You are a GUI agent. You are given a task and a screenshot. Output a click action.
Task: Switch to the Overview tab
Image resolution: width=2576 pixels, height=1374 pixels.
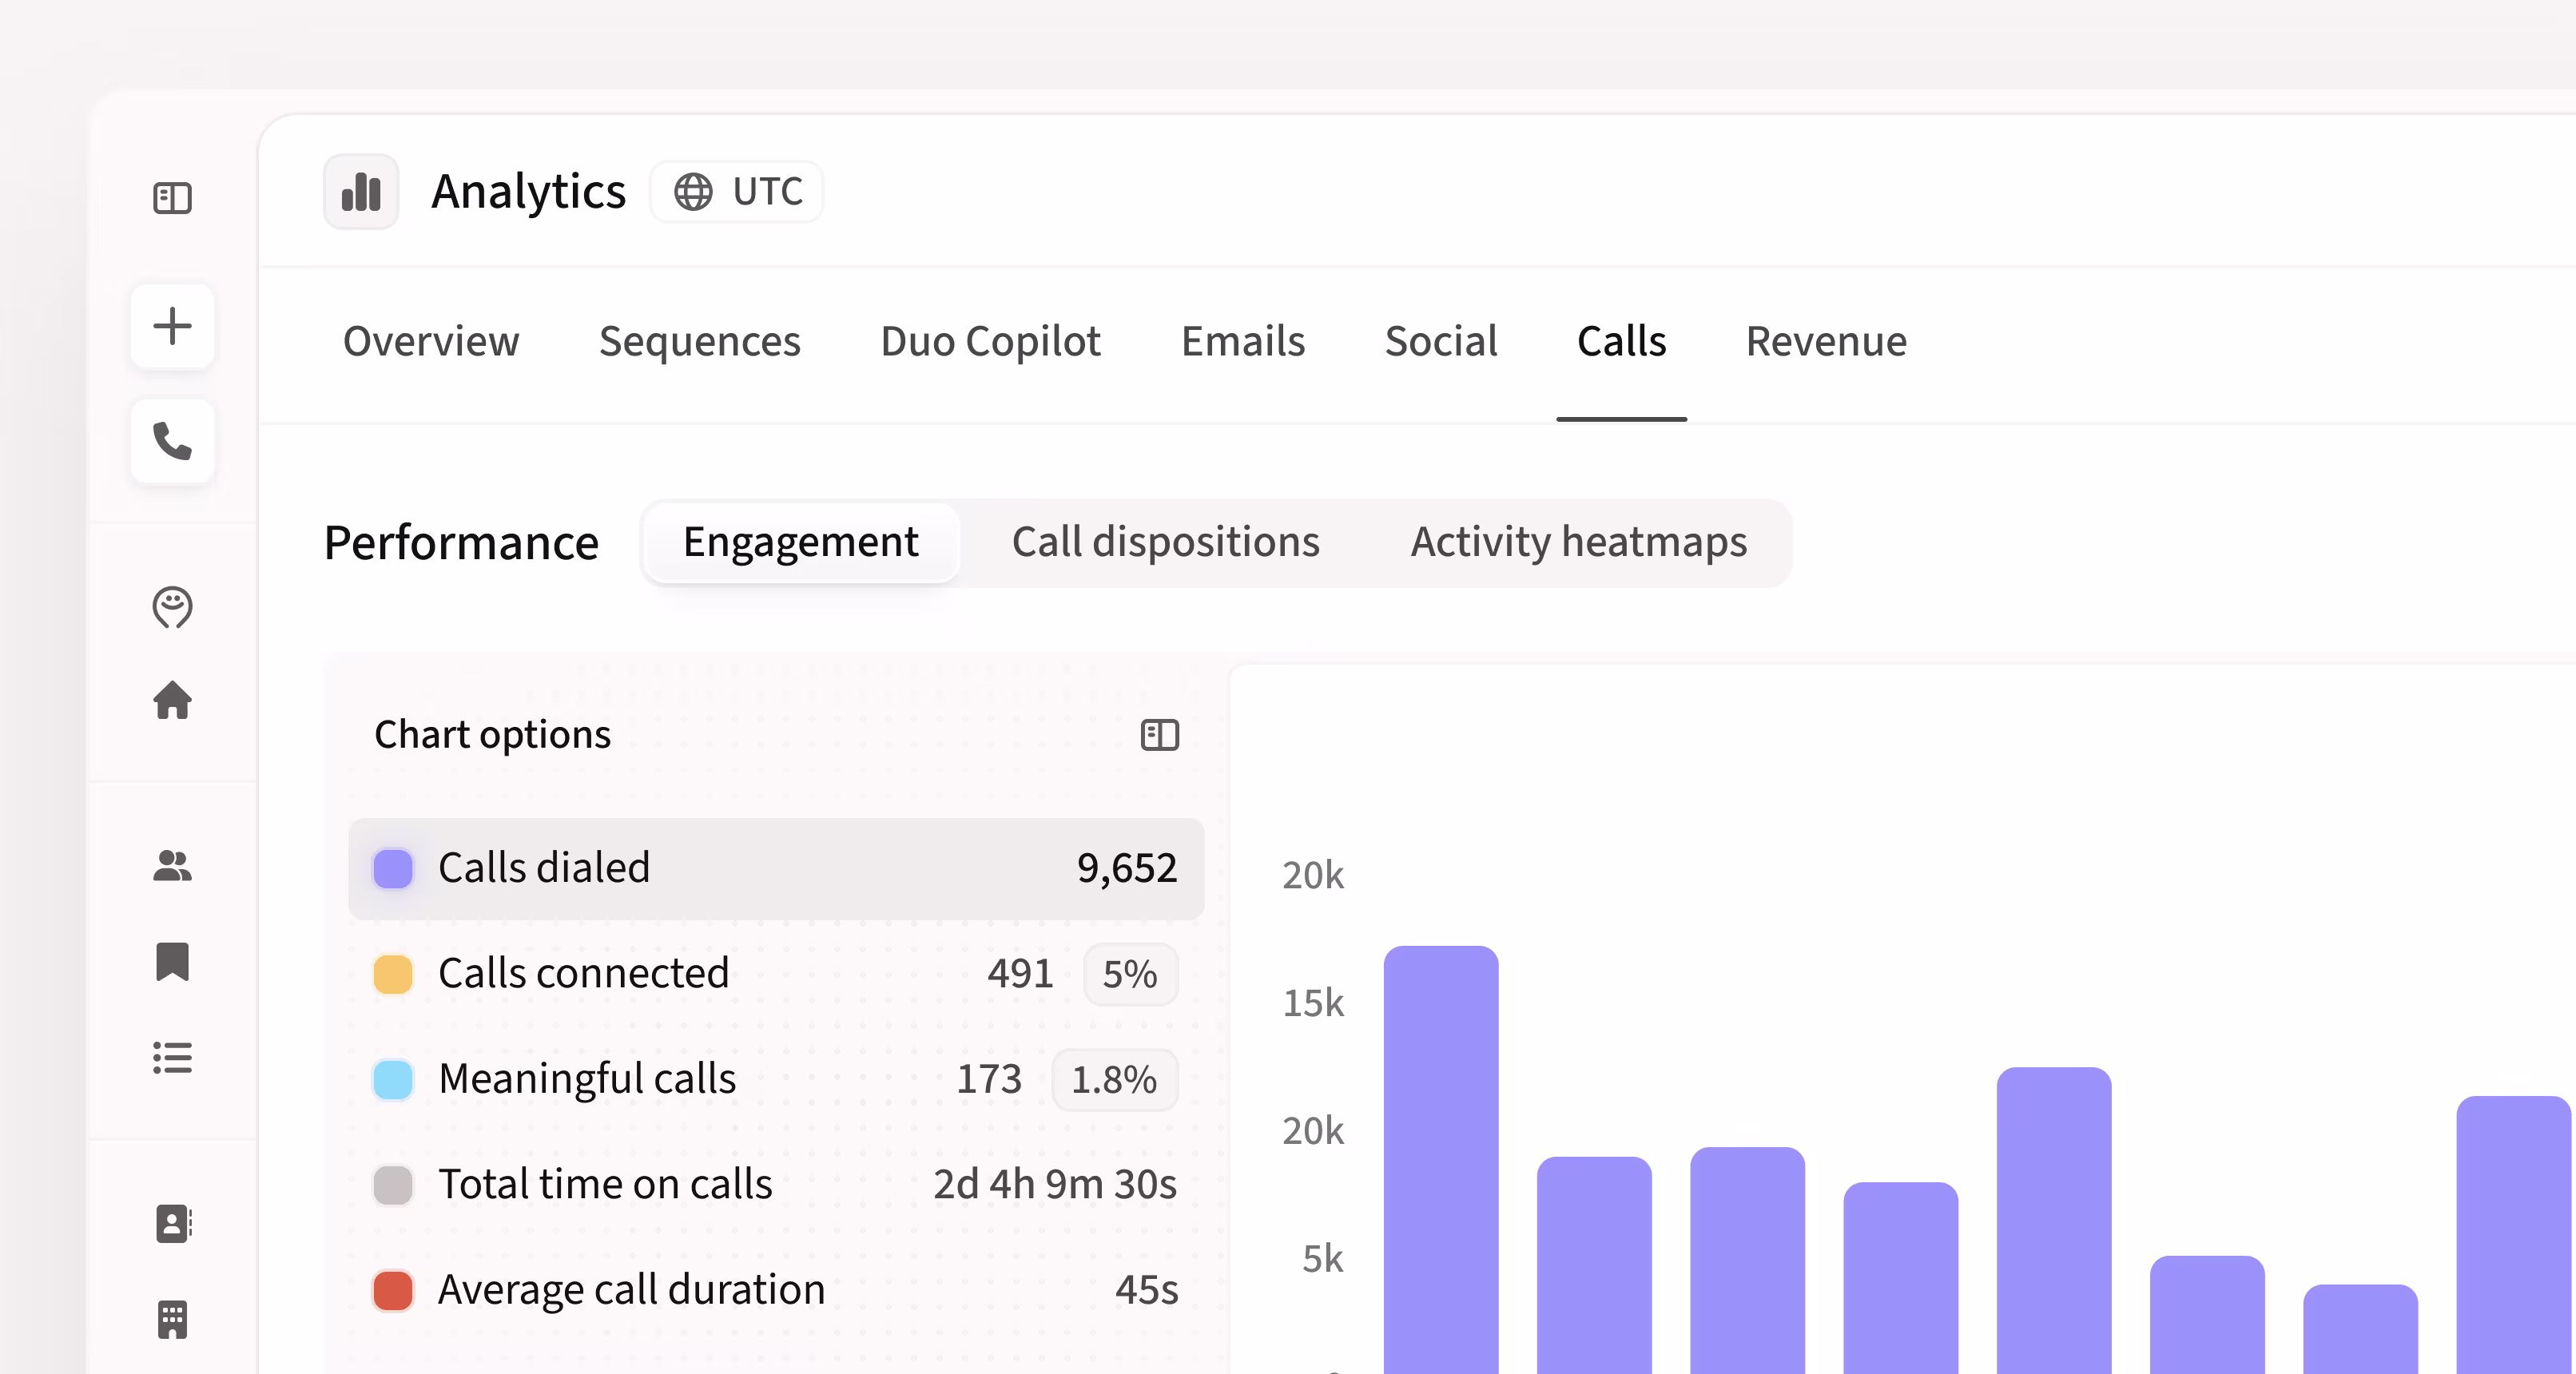(x=431, y=341)
